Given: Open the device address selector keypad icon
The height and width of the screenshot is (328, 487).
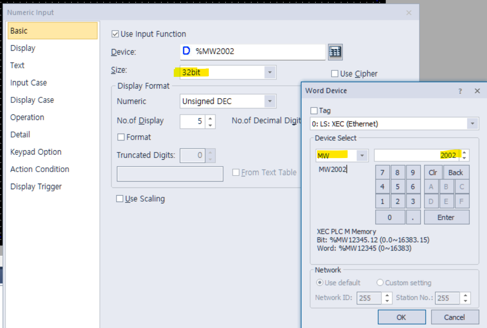Looking at the screenshot, I should pos(336,52).
